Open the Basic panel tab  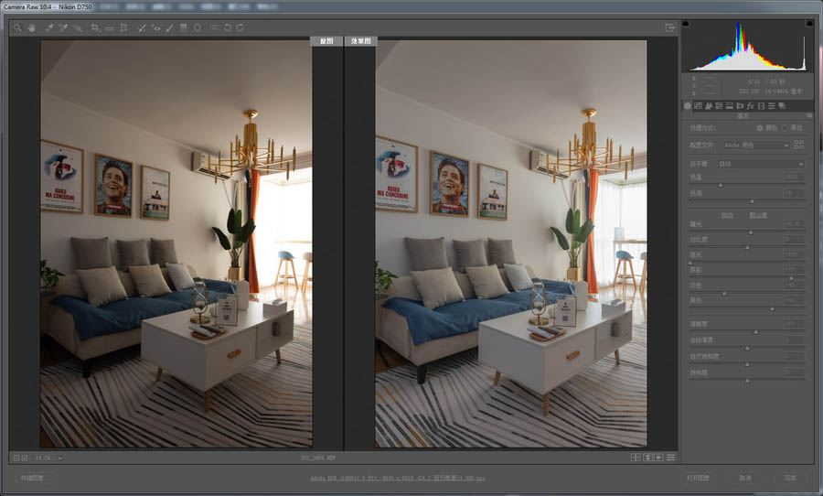[x=687, y=106]
